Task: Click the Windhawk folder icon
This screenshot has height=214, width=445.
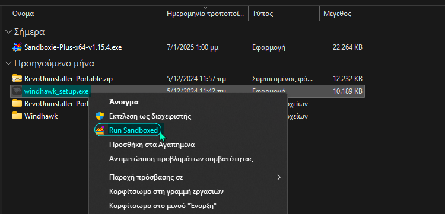Action: tap(17, 116)
